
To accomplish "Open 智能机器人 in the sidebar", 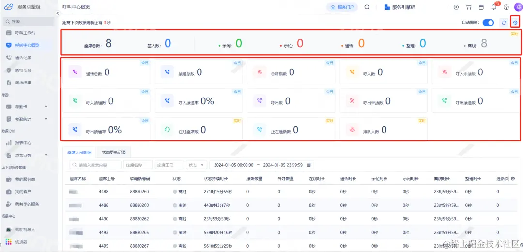I will point(25,229).
